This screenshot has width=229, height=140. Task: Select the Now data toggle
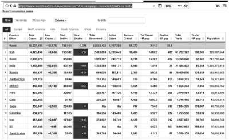pos(7,20)
